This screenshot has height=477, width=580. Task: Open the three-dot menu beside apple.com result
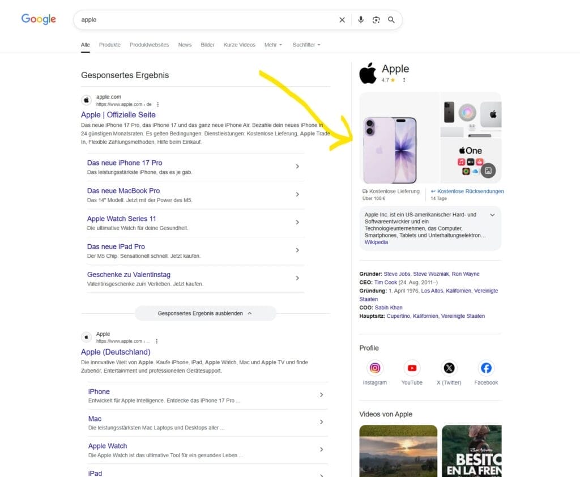coord(157,104)
